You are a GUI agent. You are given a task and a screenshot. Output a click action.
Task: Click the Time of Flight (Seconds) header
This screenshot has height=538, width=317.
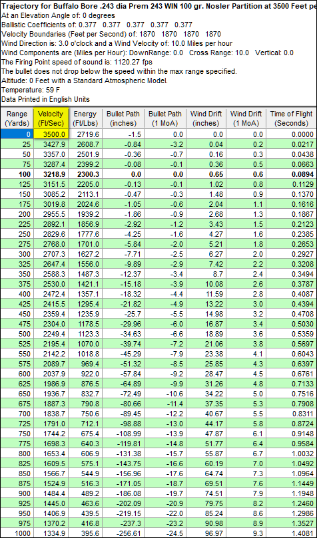click(x=292, y=118)
